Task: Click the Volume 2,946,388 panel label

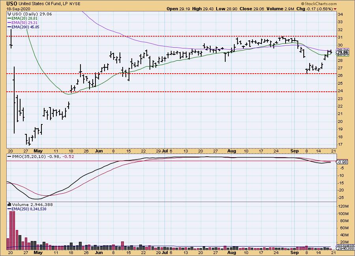Action: tap(32, 204)
